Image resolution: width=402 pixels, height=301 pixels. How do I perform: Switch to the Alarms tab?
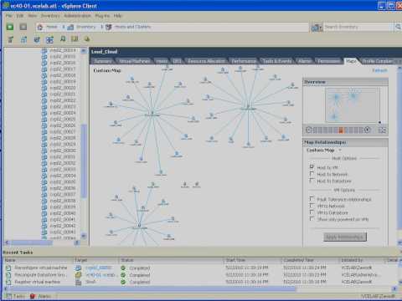click(x=305, y=61)
